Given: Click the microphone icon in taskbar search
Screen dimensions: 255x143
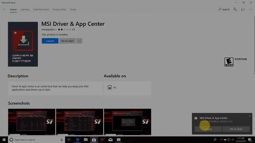Looking at the screenshot, I should [x=62, y=140].
